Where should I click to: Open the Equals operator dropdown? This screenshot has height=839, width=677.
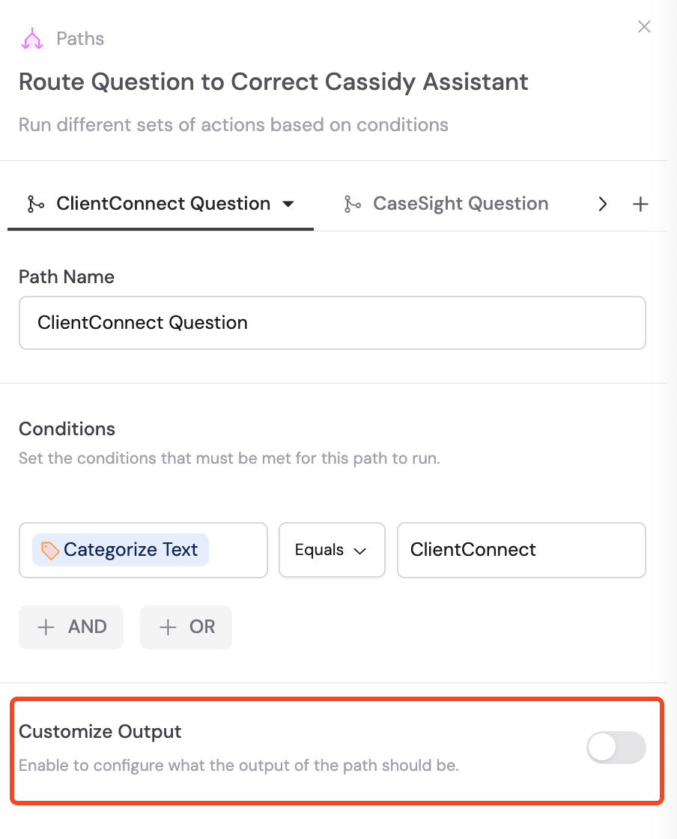pyautogui.click(x=332, y=550)
